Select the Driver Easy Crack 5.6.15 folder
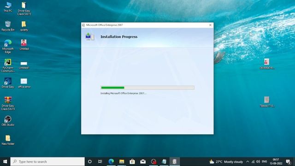Viewport: 295px width, 166px height. [24, 9]
